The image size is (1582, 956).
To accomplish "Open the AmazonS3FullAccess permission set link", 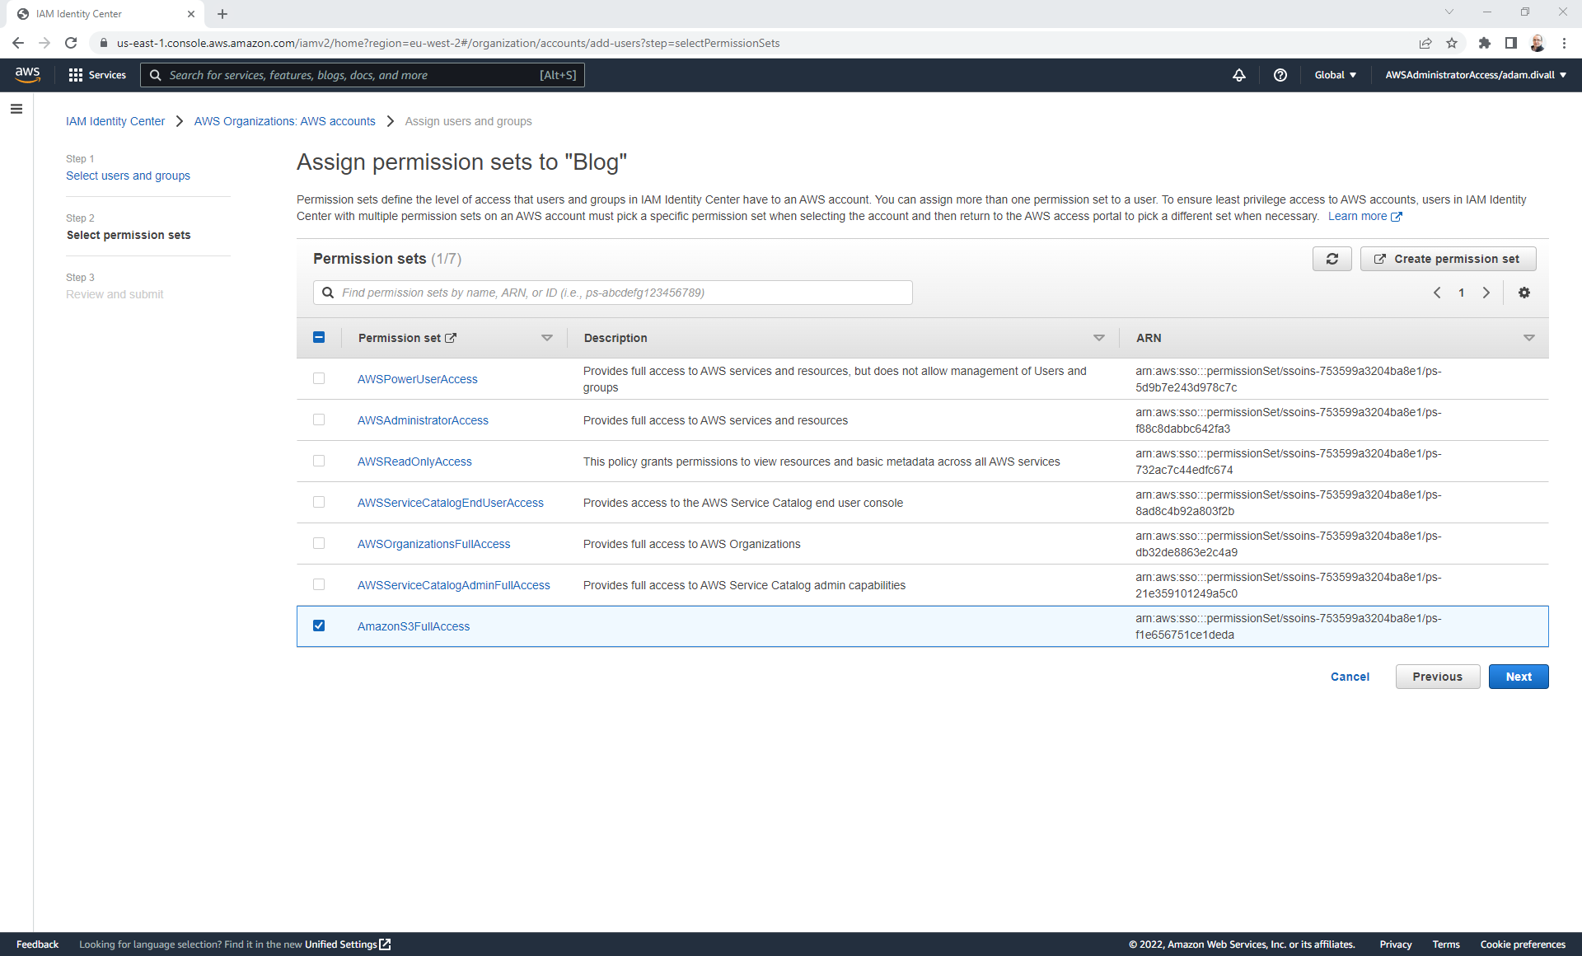I will (414, 626).
